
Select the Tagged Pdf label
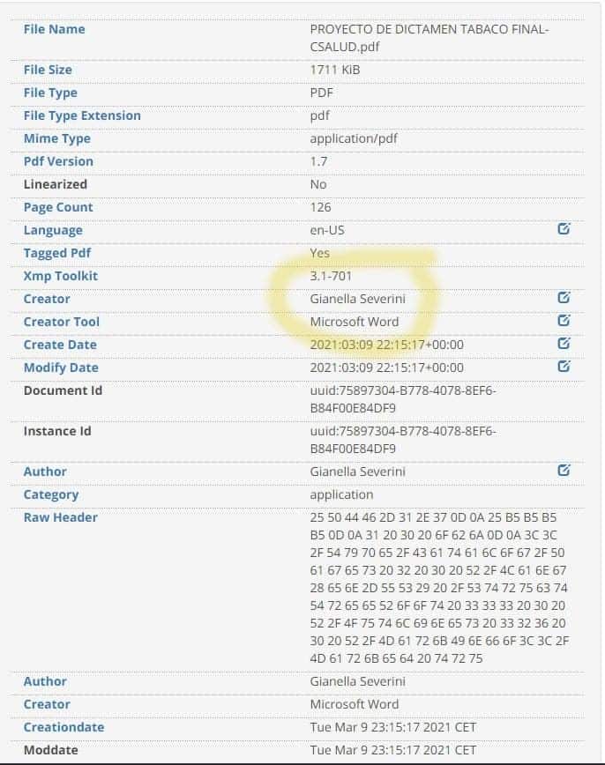point(57,253)
